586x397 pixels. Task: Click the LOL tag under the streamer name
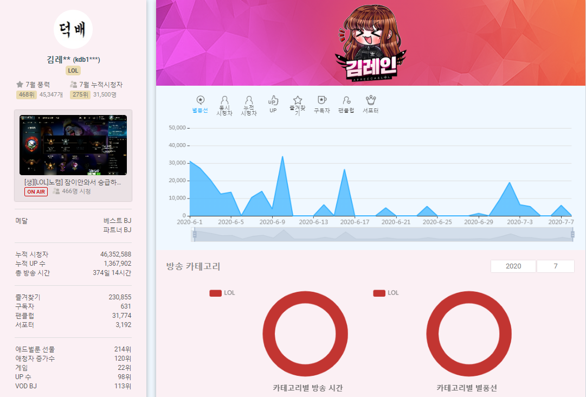pyautogui.click(x=73, y=71)
